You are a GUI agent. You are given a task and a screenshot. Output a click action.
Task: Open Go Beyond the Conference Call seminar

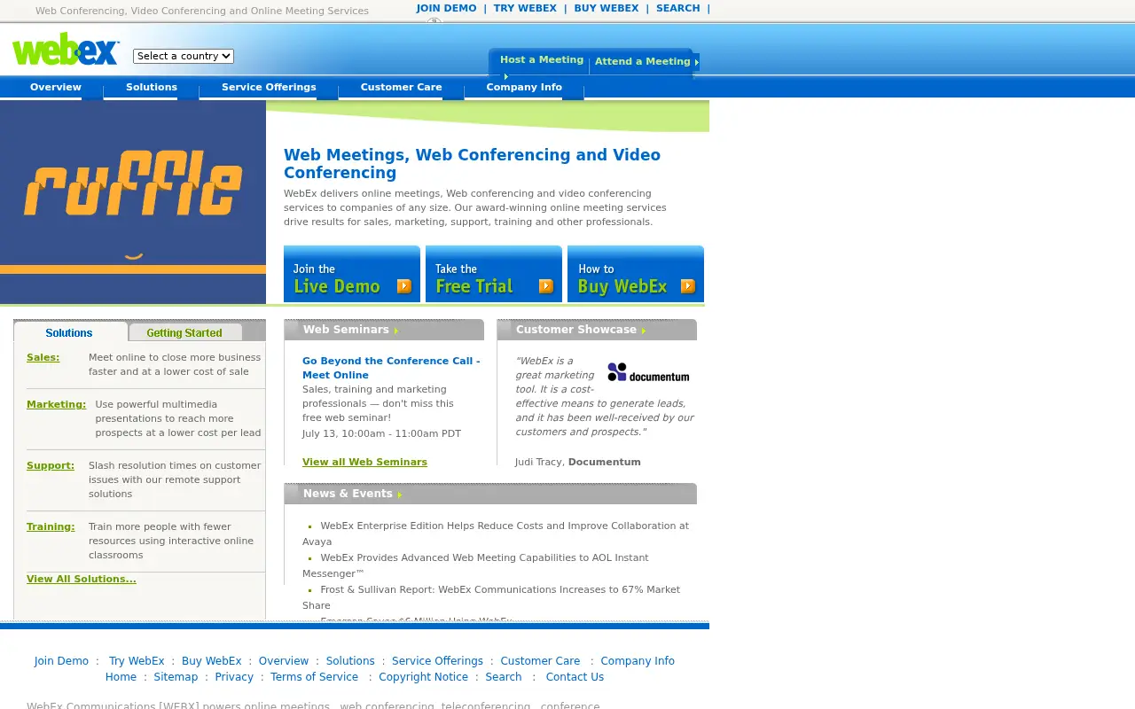point(391,368)
